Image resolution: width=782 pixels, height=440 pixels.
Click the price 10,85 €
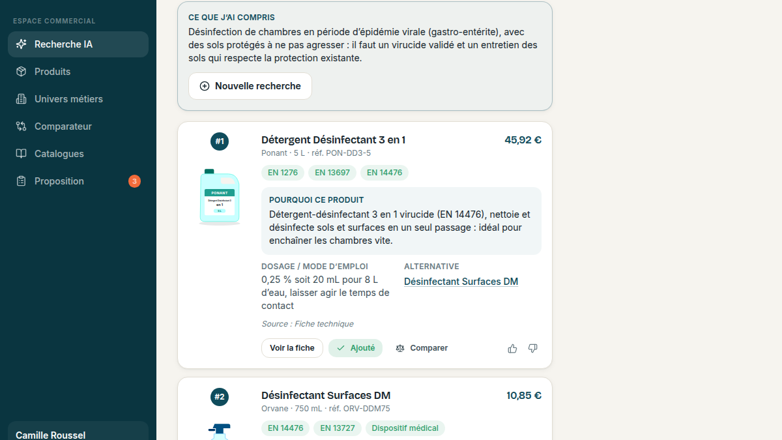tap(524, 395)
